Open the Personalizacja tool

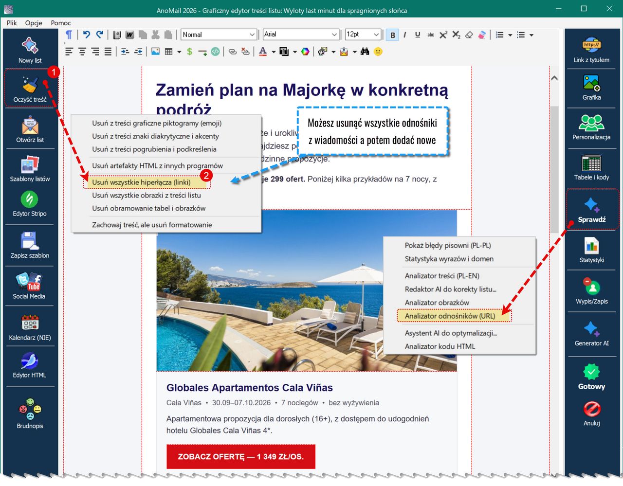coord(591,127)
